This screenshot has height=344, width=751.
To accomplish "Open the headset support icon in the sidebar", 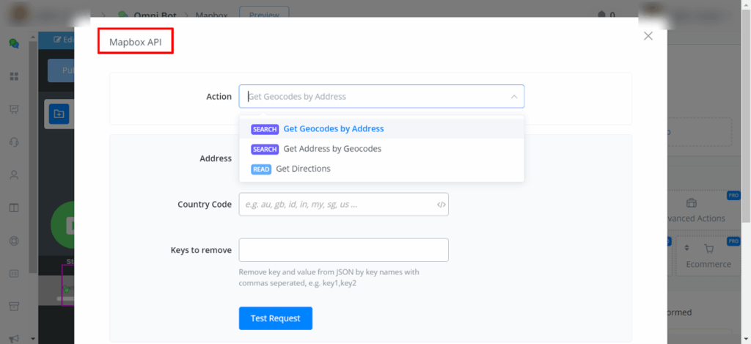I will (14, 142).
